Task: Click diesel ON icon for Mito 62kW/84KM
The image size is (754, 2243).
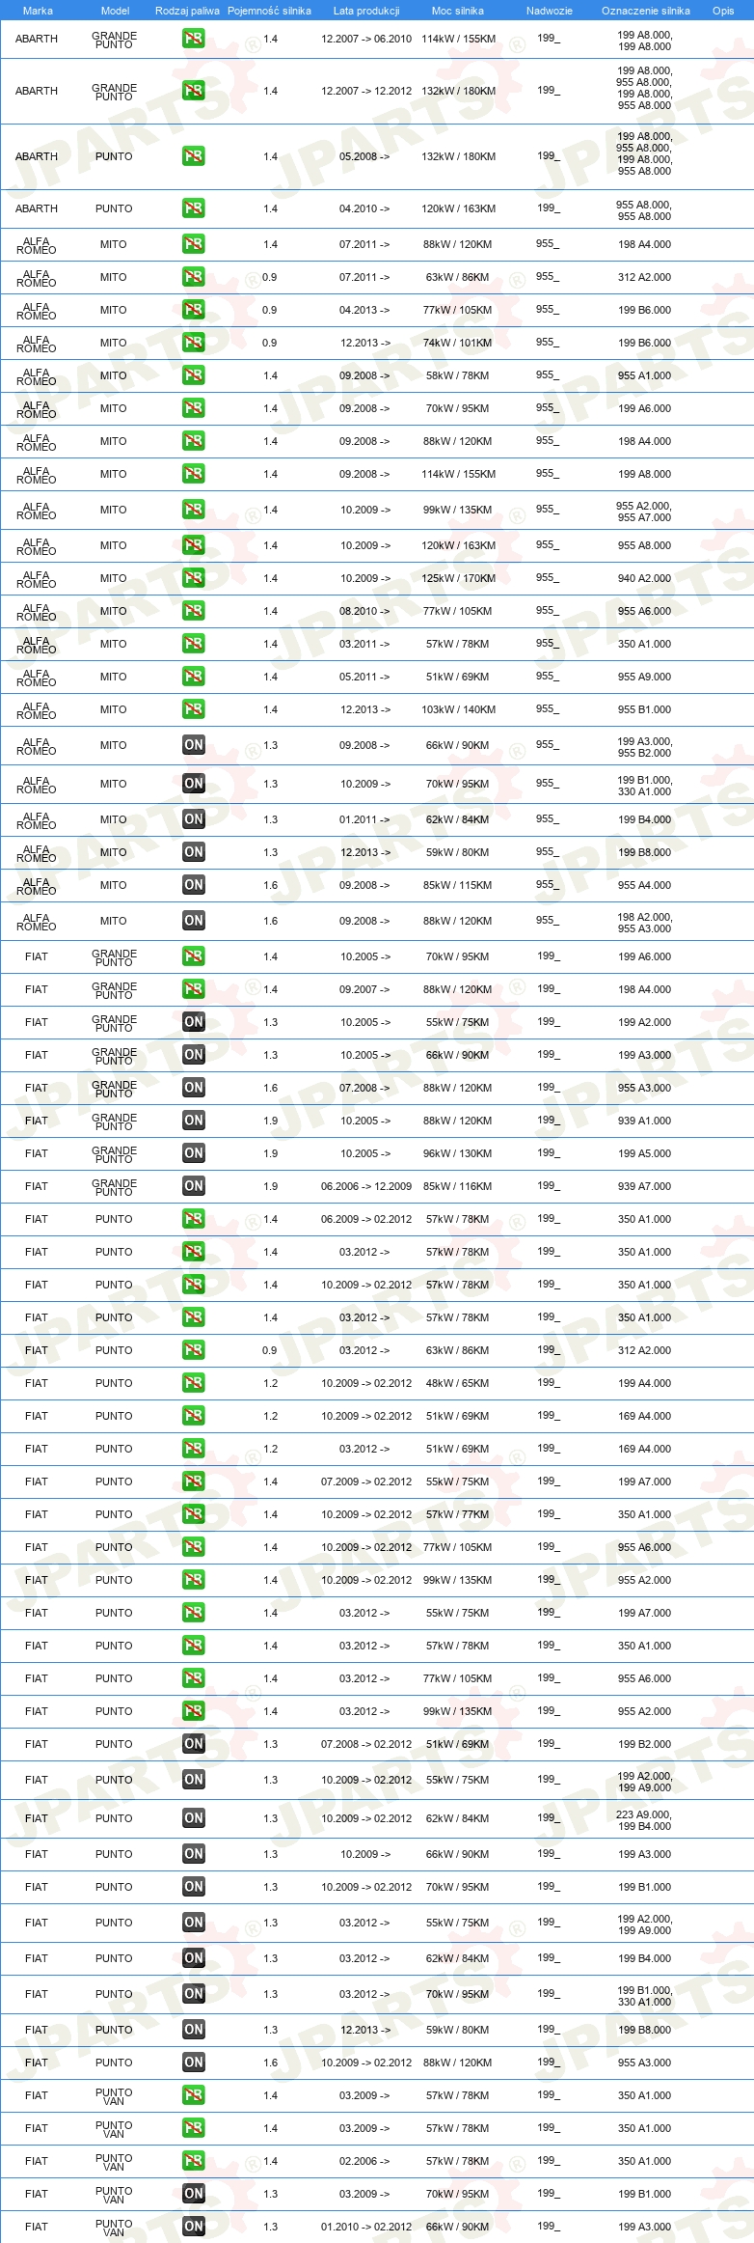Action: [x=193, y=819]
